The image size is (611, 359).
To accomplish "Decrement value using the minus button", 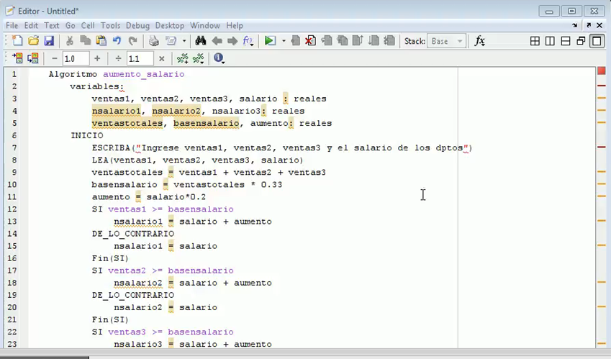I will 55,58.
